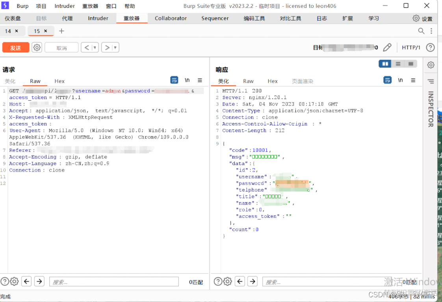The image size is (442, 302).
Task: Switch to the 学习 learn tab
Action: pos(373,18)
